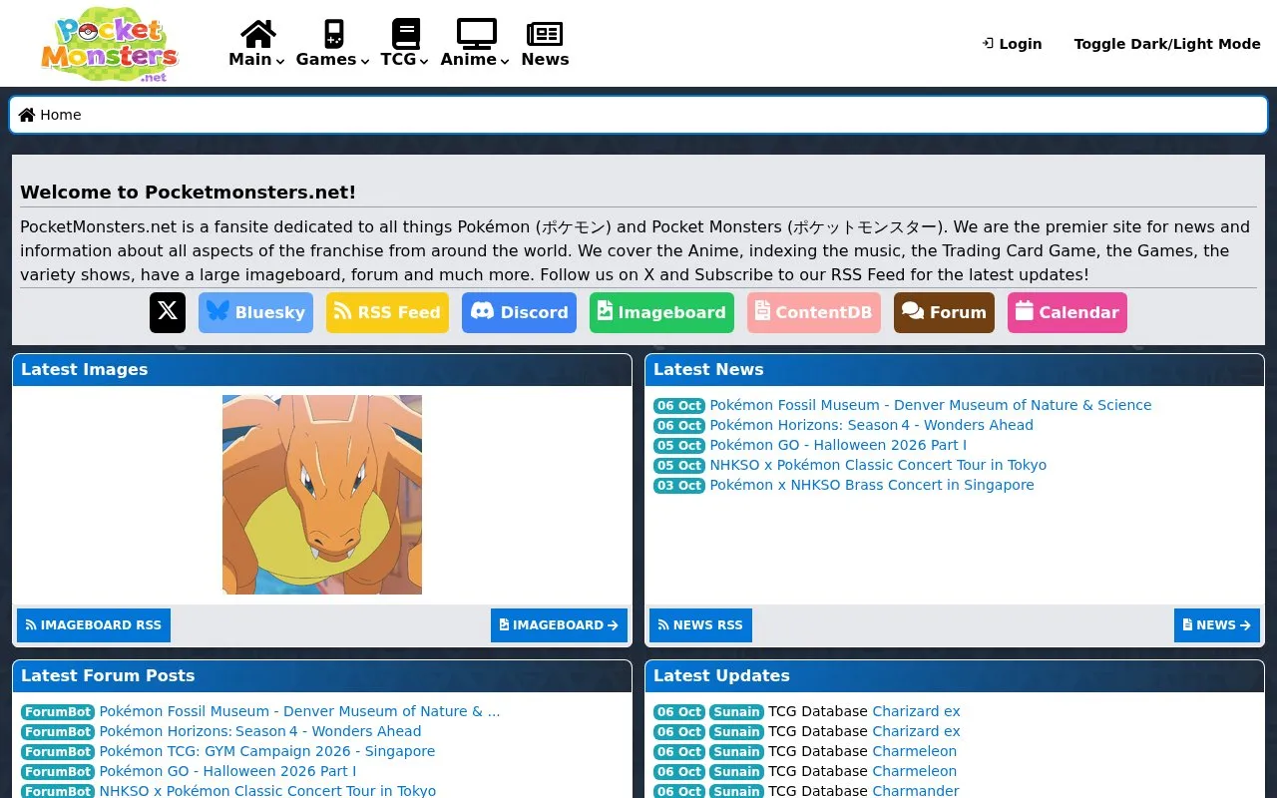Viewport: 1277px width, 798px height.
Task: Open the News RSS button
Action: pyautogui.click(x=700, y=625)
